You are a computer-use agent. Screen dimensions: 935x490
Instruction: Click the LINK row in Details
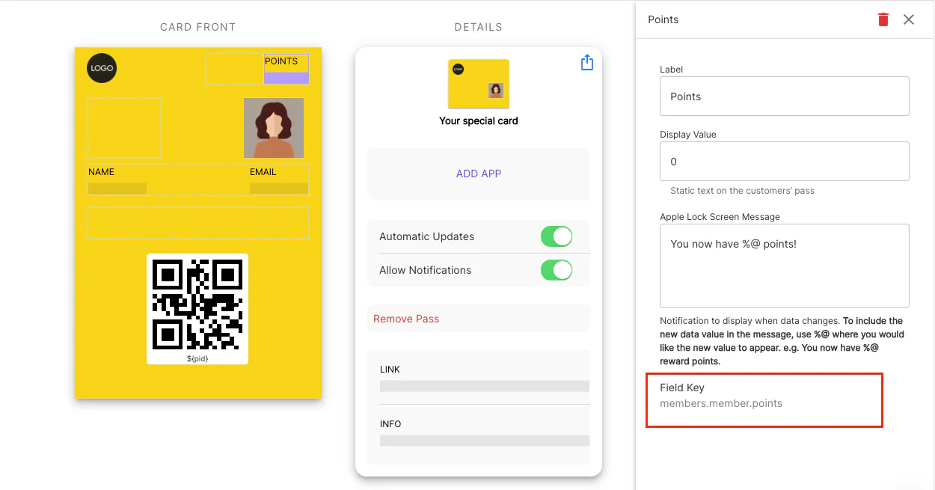pos(485,377)
